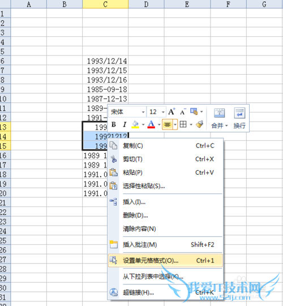Click the cell style icon in mini toolbar
This screenshot has height=306, width=283.
pos(194,111)
